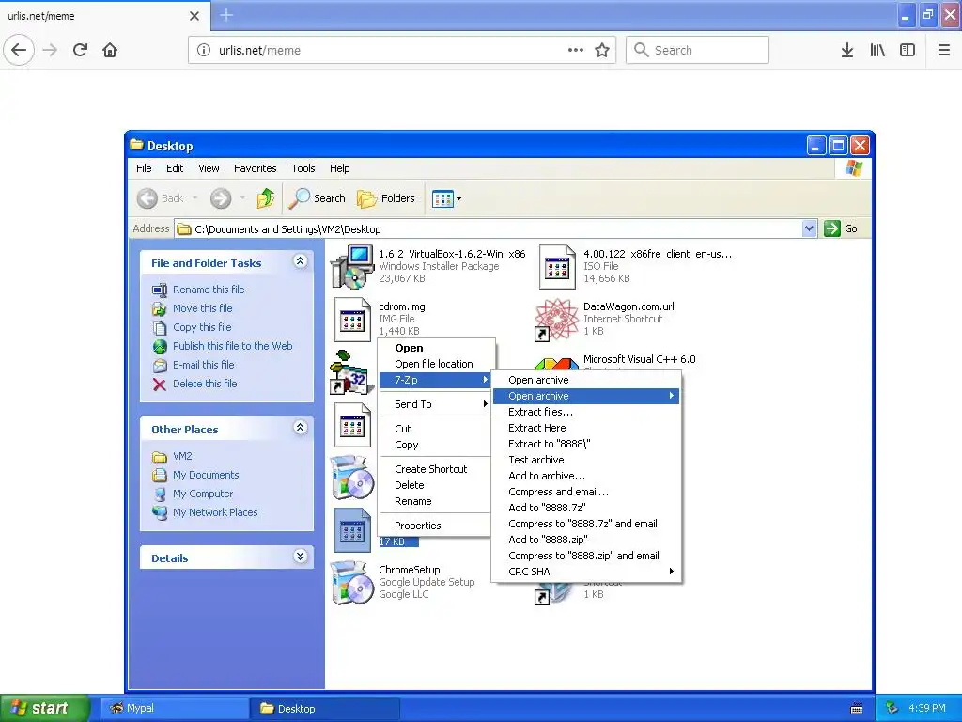Image resolution: width=962 pixels, height=722 pixels.
Task: Choose Open file location
Action: click(x=434, y=364)
